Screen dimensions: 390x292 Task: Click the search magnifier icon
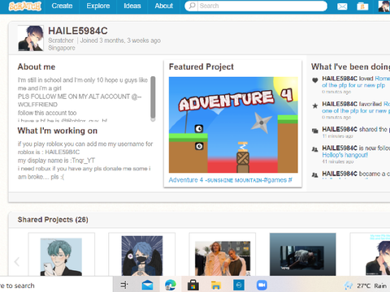(x=192, y=6)
